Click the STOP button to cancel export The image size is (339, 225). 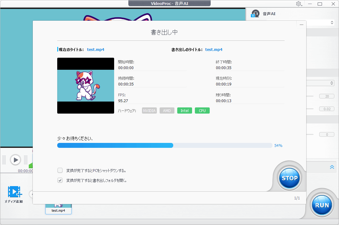click(290, 178)
